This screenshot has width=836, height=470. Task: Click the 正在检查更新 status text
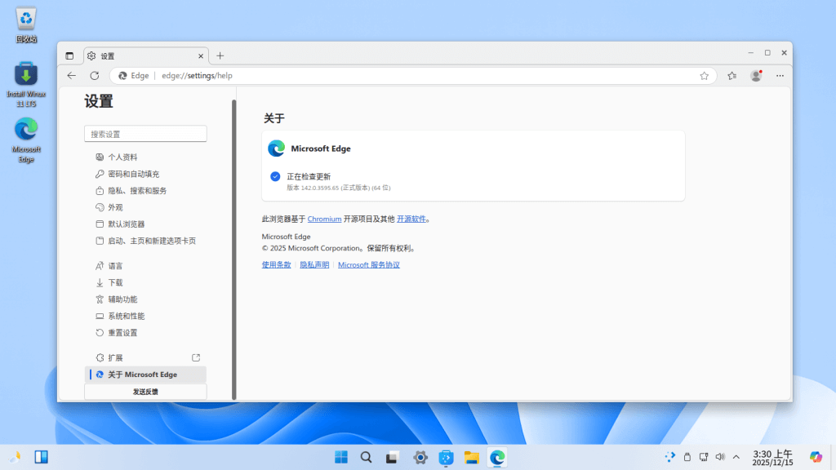(309, 176)
